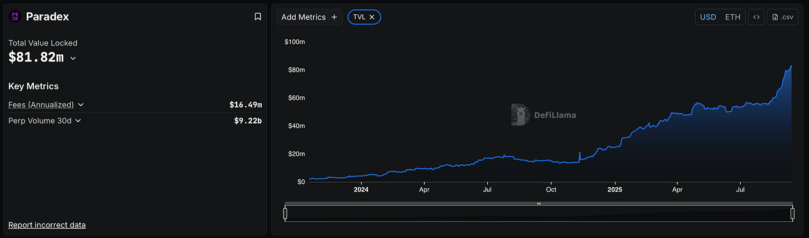Click the $20m y-axis label
Screen dimensions: 809x238
click(296, 154)
